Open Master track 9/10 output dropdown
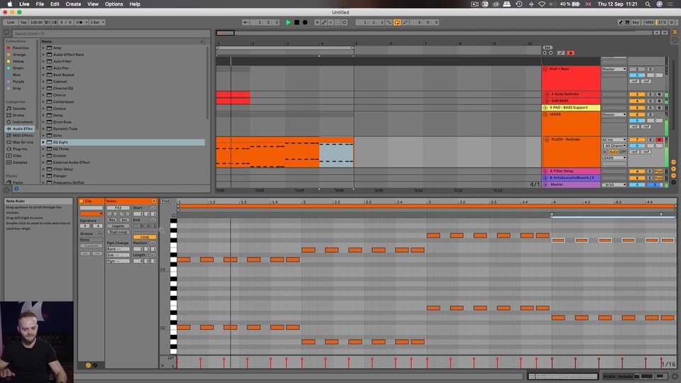 click(x=614, y=184)
